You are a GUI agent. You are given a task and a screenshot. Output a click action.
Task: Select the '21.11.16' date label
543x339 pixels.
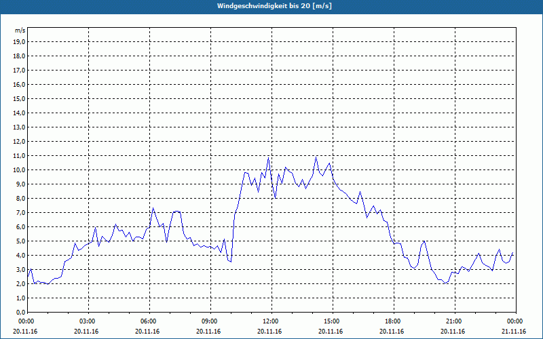point(514,332)
